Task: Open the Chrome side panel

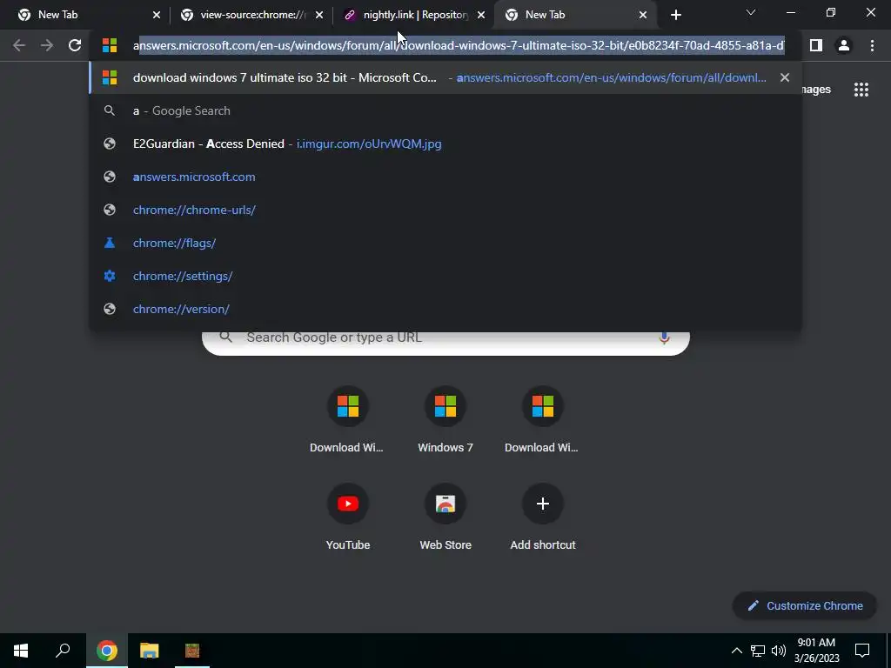Action: tap(816, 45)
